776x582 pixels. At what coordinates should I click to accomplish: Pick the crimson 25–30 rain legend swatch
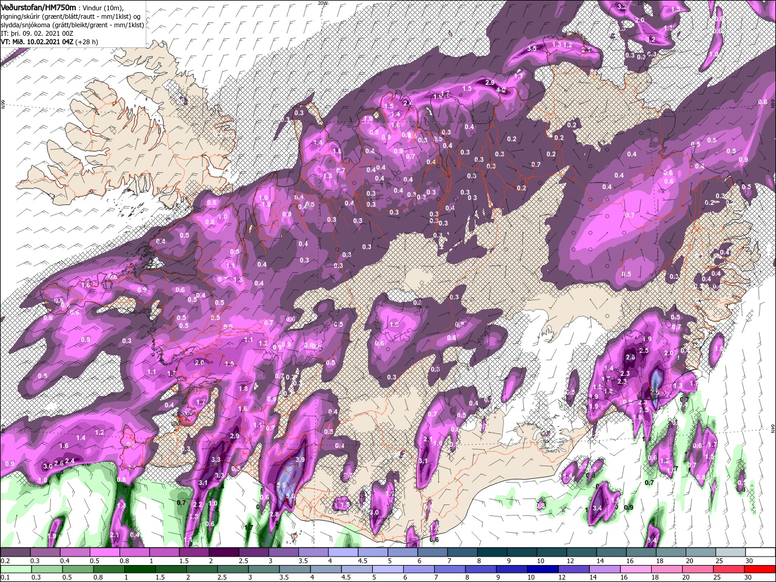(x=729, y=569)
